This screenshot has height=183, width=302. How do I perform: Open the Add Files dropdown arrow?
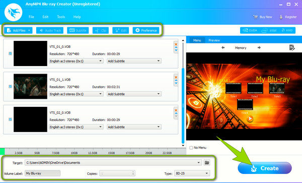(29, 30)
